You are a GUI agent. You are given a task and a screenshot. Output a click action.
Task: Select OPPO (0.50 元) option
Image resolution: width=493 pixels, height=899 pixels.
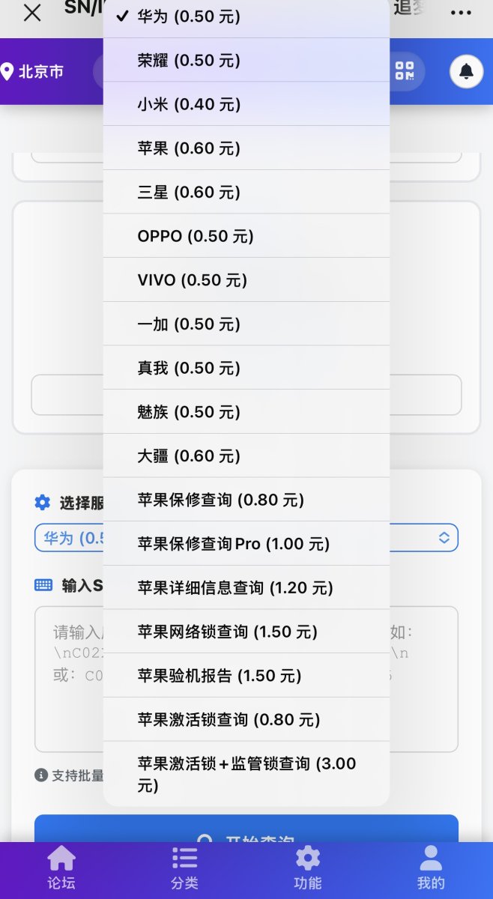[196, 237]
